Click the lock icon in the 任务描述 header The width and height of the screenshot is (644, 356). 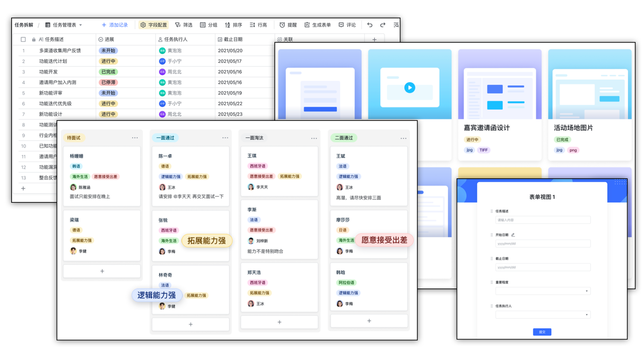coord(34,39)
